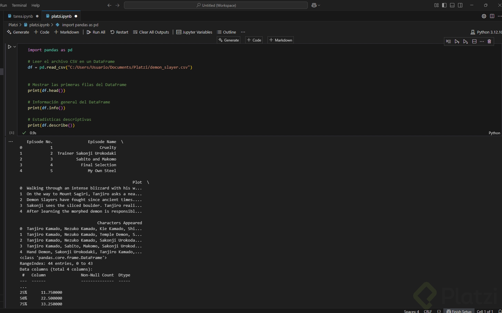The width and height of the screenshot is (502, 313).
Task: Click Clear All Outputs button
Action: (151, 32)
